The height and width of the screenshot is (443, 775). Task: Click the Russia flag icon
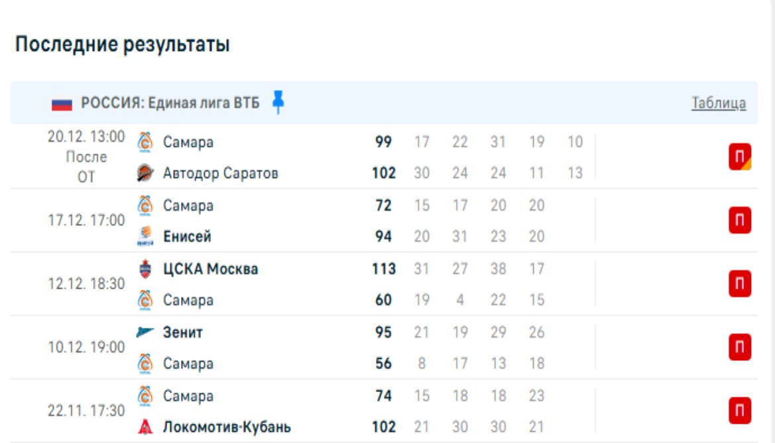click(x=62, y=104)
